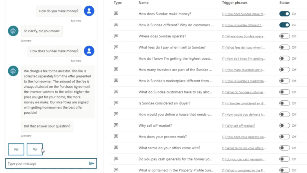The height and width of the screenshot is (173, 307).
Task: Click the topic icon for 'Do you pay cash generally' row
Action: [x=116, y=159]
